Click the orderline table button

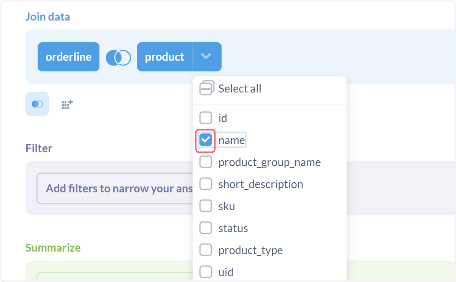pyautogui.click(x=68, y=57)
